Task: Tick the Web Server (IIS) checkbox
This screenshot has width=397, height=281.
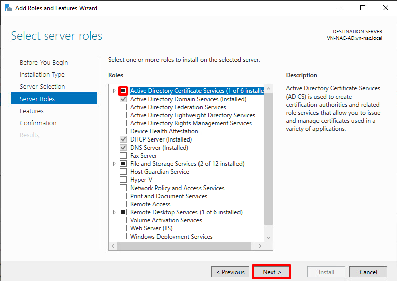Action: click(123, 228)
